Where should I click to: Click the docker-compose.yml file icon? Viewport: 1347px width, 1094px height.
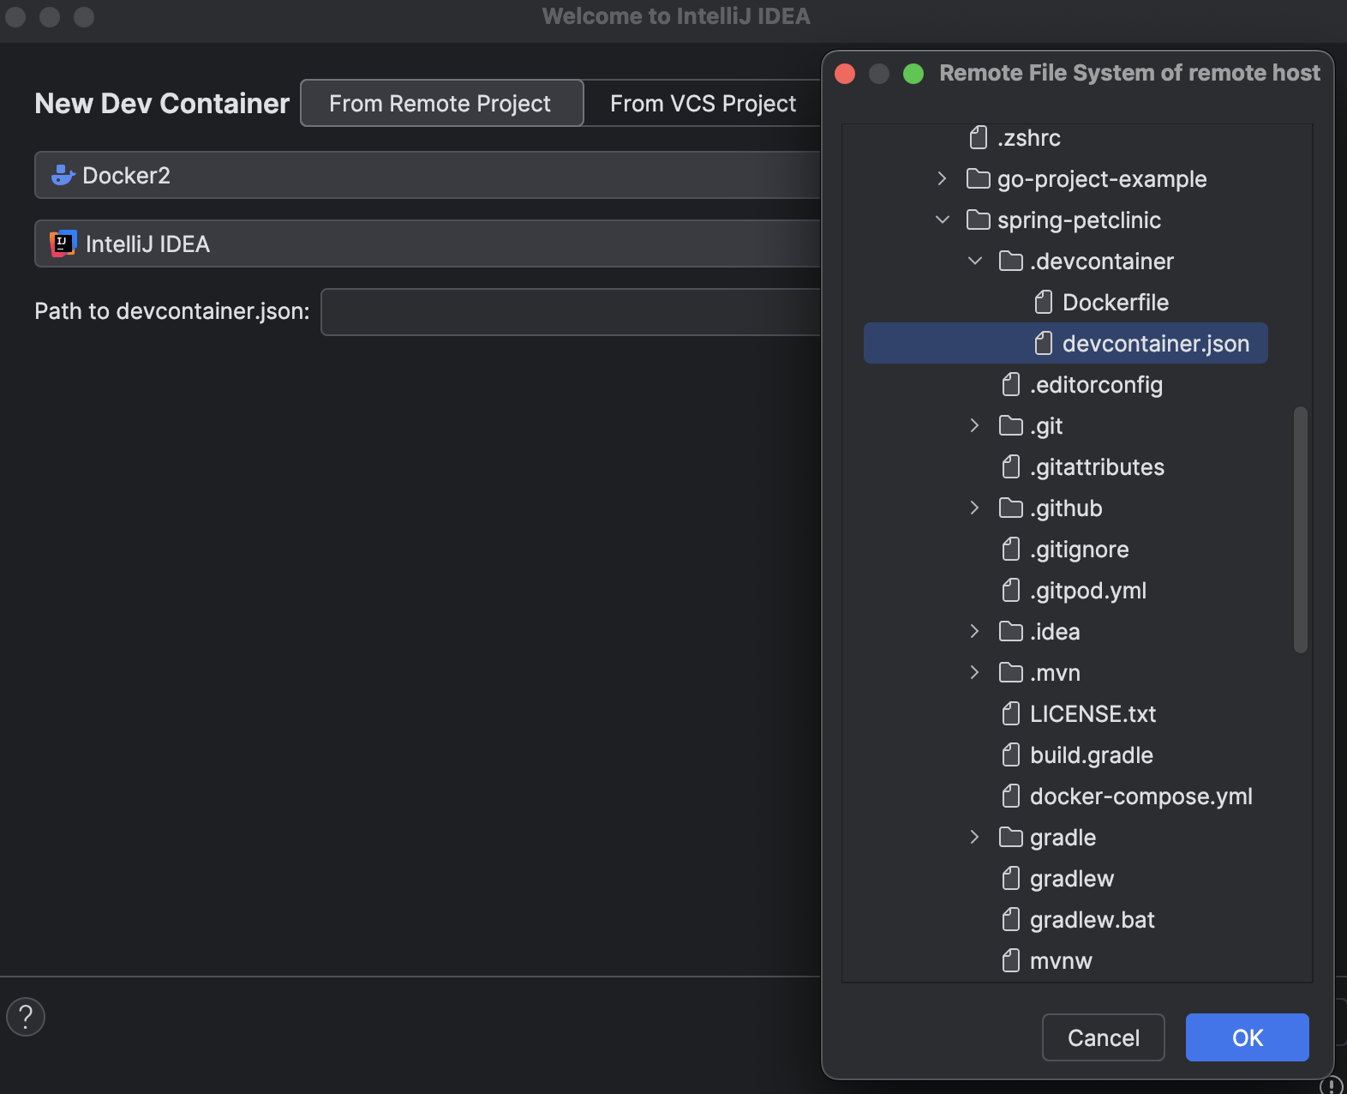[1011, 796]
